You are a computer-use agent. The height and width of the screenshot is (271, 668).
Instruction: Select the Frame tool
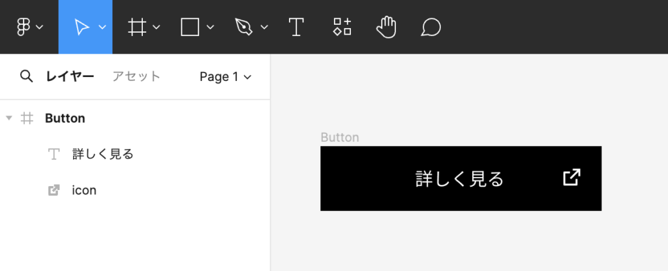tap(136, 27)
